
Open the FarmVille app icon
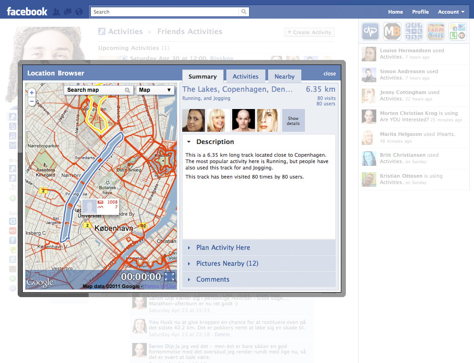coord(435,31)
